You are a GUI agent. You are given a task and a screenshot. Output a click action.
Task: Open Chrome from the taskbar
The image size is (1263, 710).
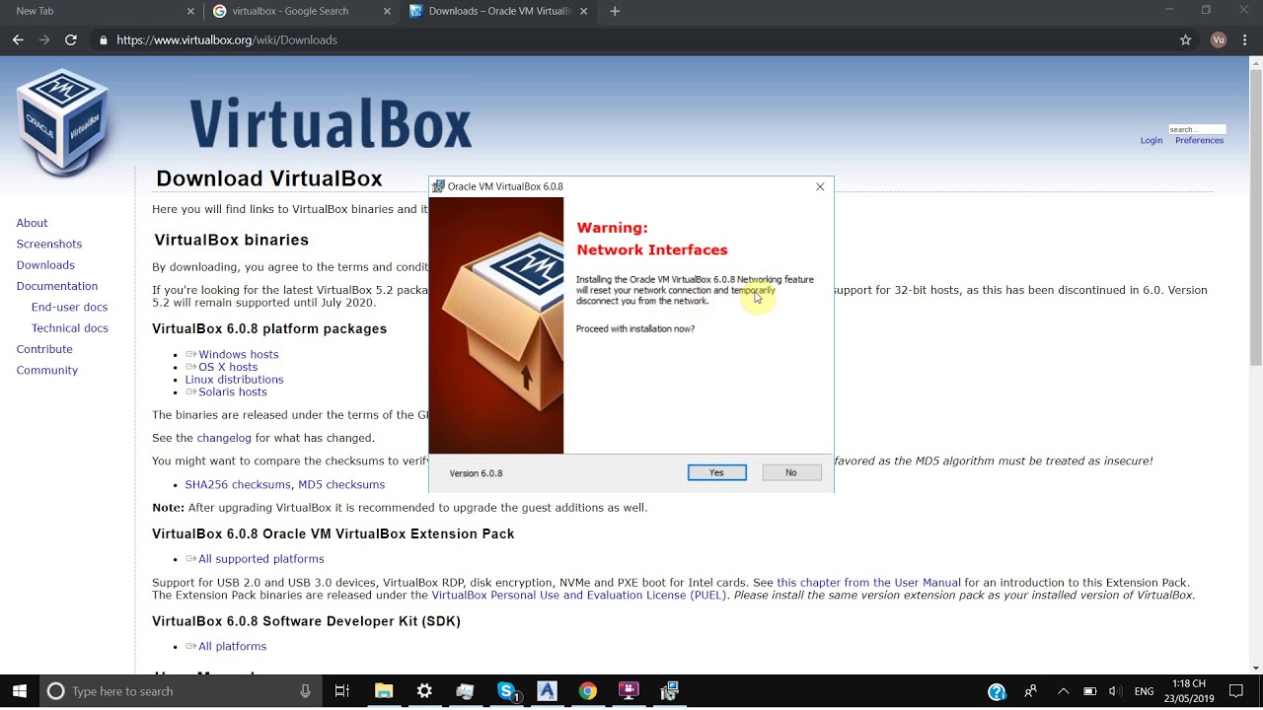coord(588,691)
